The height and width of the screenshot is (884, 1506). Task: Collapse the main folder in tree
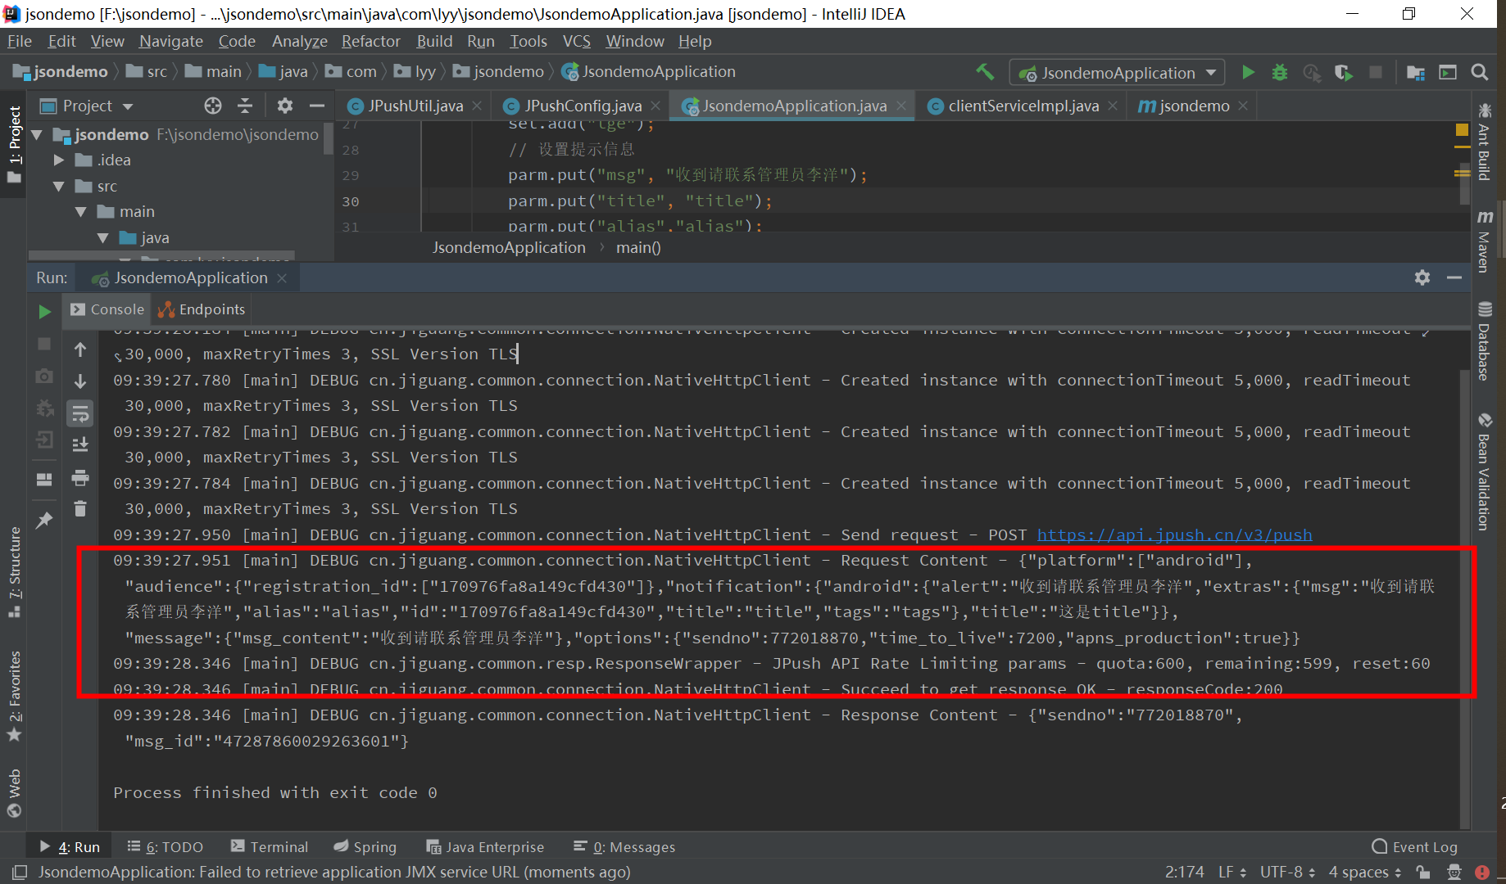[81, 212]
